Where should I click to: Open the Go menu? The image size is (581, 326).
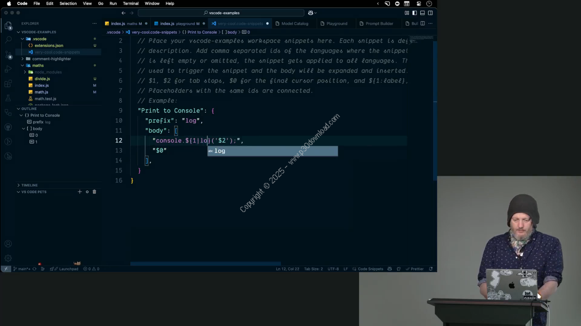point(100,3)
